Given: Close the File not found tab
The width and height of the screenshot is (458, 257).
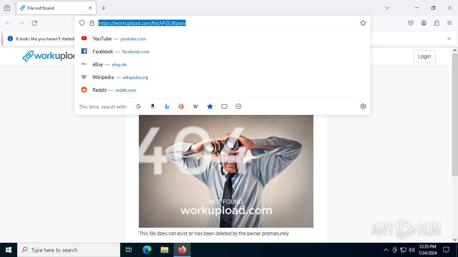Looking at the screenshot, I should click(90, 8).
